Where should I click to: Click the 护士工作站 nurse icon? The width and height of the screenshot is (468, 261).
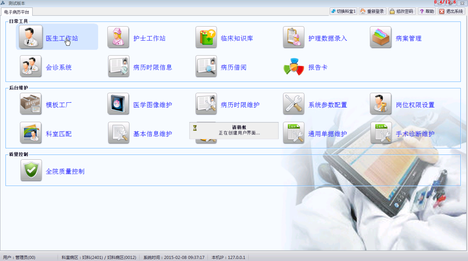click(x=118, y=37)
